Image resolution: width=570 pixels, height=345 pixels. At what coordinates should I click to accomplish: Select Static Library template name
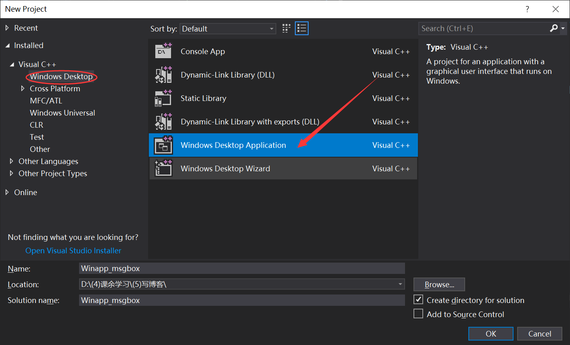point(203,98)
